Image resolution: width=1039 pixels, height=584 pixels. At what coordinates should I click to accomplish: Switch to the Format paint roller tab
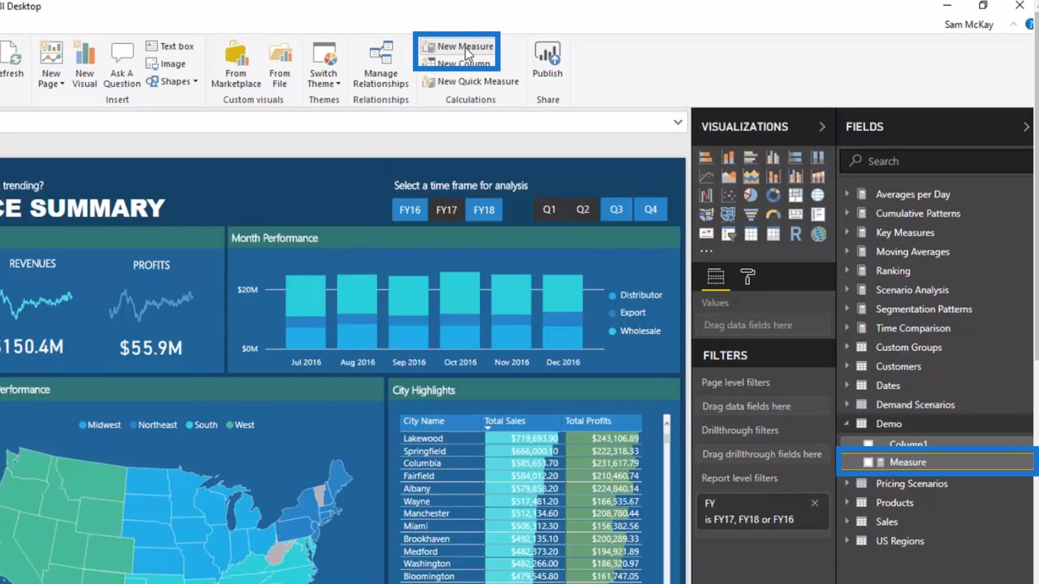[748, 277]
